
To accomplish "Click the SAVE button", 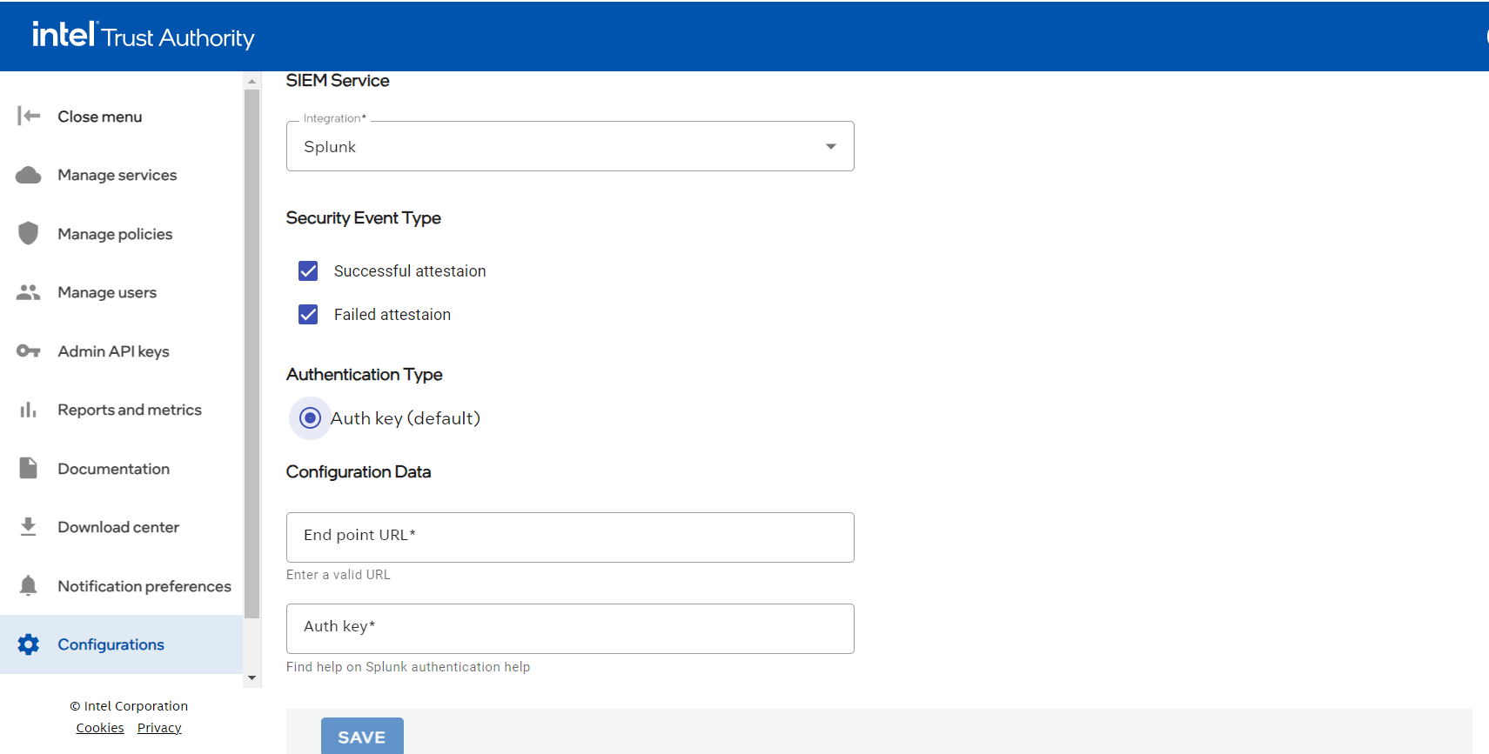I will pos(362,737).
